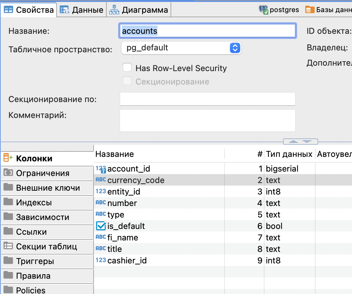Click the Тип данных column header

[x=289, y=154]
